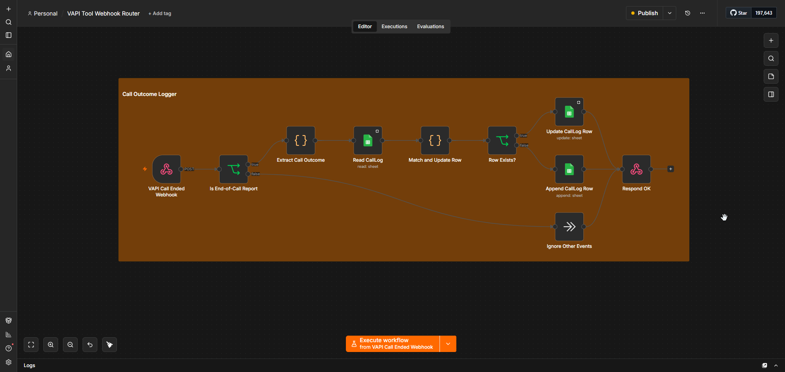Image resolution: width=785 pixels, height=372 pixels.
Task: Click the Call Outcome Logger sticky title
Action: point(149,94)
